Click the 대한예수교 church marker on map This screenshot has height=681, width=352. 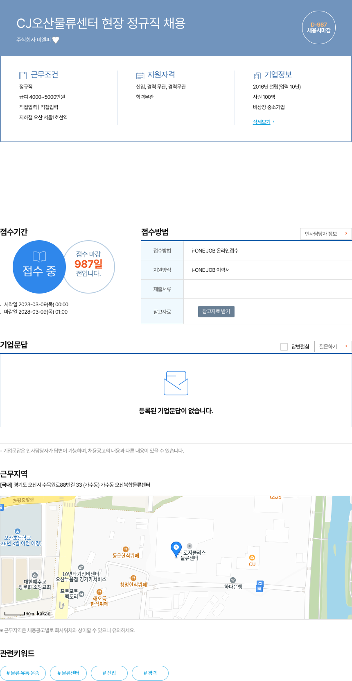[35, 575]
